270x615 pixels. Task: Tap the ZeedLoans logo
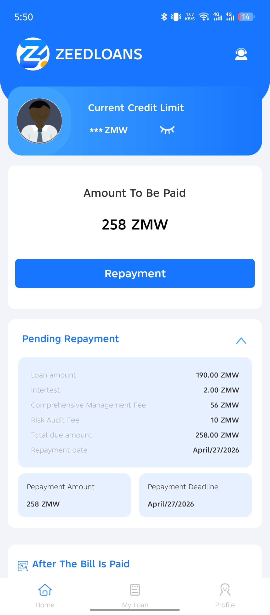coord(33,54)
